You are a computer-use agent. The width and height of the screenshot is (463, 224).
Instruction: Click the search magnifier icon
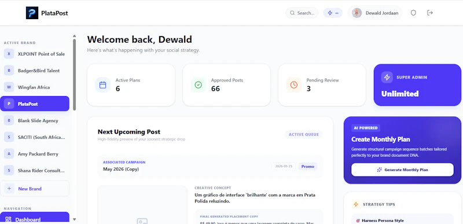coord(292,13)
